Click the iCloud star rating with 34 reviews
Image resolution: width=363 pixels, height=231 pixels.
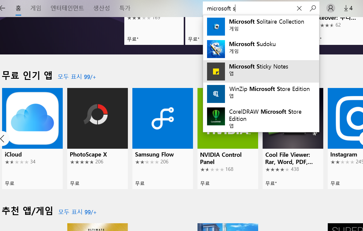(20, 162)
